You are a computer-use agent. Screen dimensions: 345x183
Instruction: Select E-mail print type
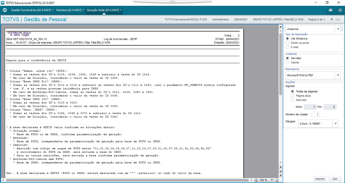pos(287,47)
